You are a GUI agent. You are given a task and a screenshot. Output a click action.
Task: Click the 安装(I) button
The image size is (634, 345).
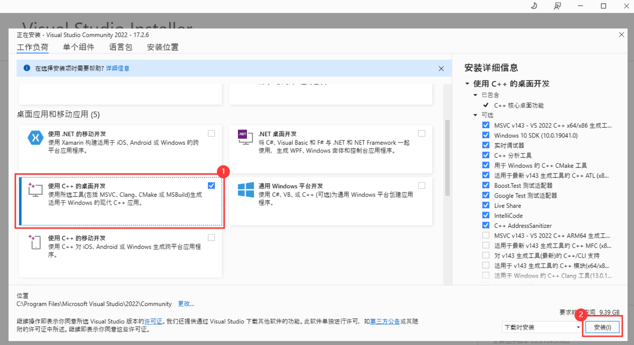click(603, 327)
